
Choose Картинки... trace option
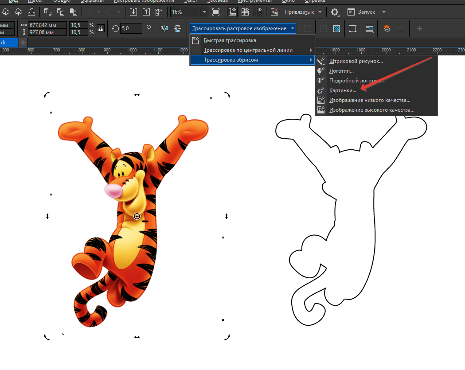coord(376,90)
